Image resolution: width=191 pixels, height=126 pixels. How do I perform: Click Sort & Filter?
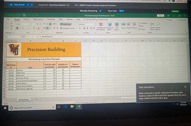click(x=152, y=26)
